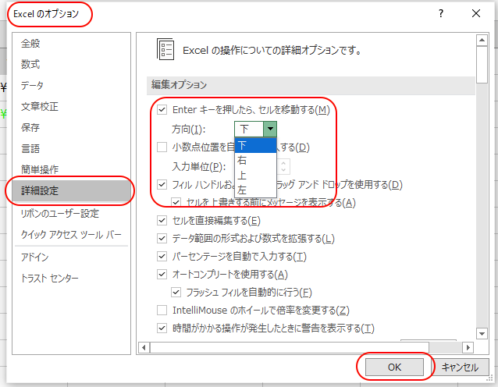Close the Excel options dialog
Screen dimensions: 498x387
pos(476,13)
